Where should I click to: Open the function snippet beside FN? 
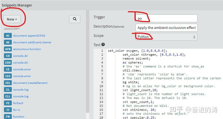click(x=19, y=116)
